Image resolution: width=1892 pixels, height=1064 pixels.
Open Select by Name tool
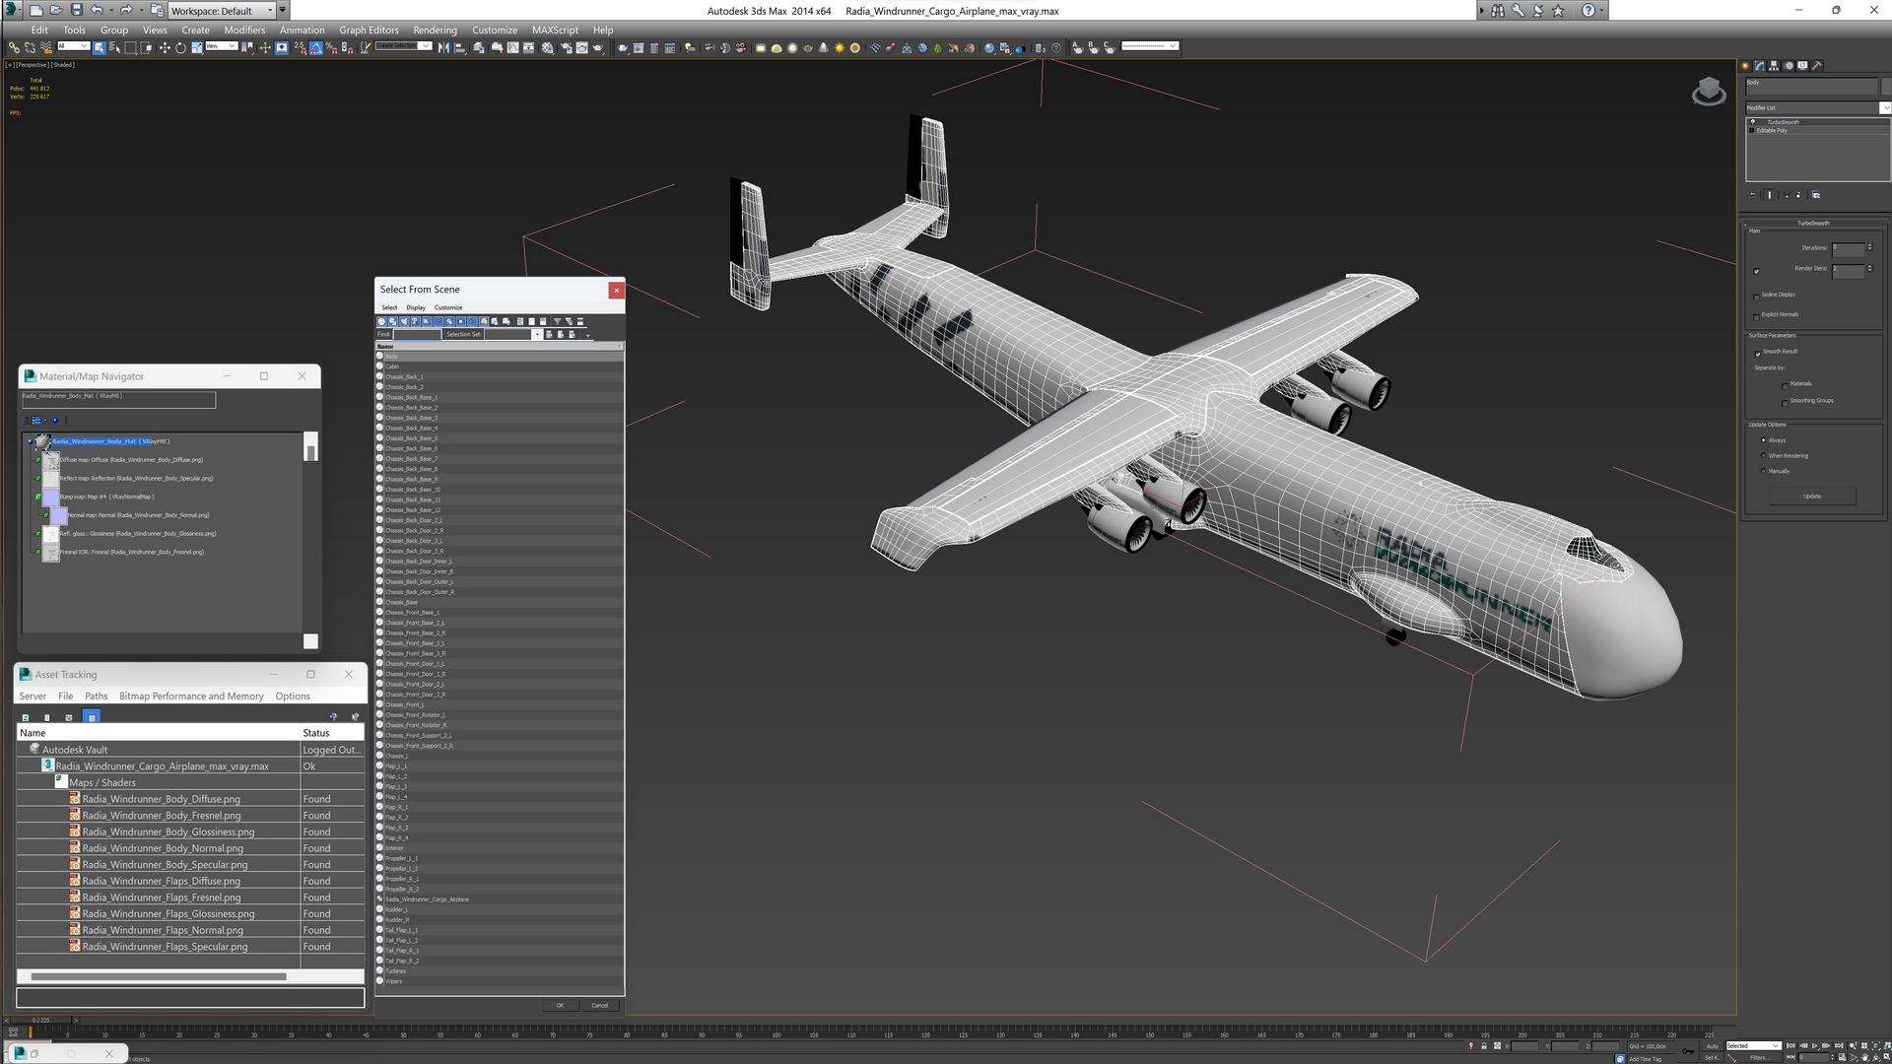click(x=114, y=47)
